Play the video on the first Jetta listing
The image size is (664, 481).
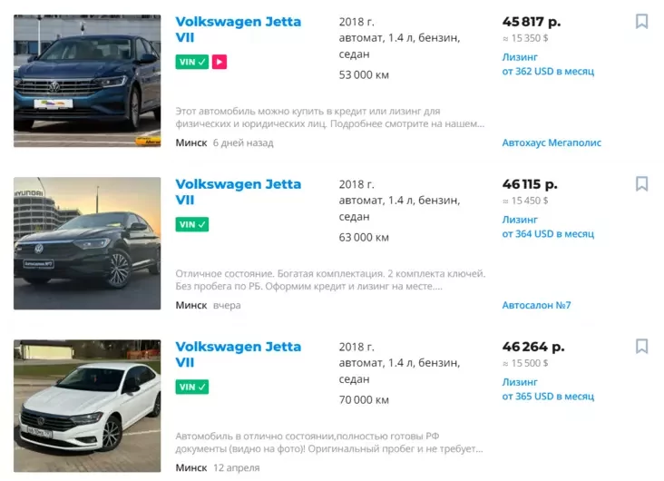point(220,62)
